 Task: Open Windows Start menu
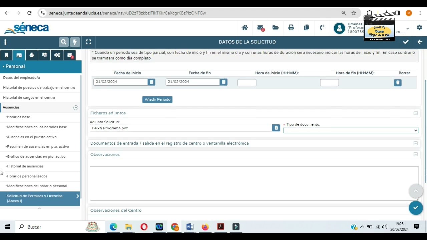(7, 227)
